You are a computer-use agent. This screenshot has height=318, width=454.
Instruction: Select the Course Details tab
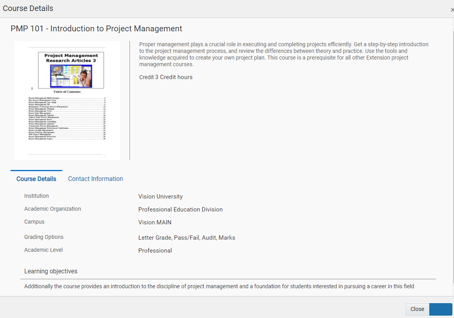(36, 179)
